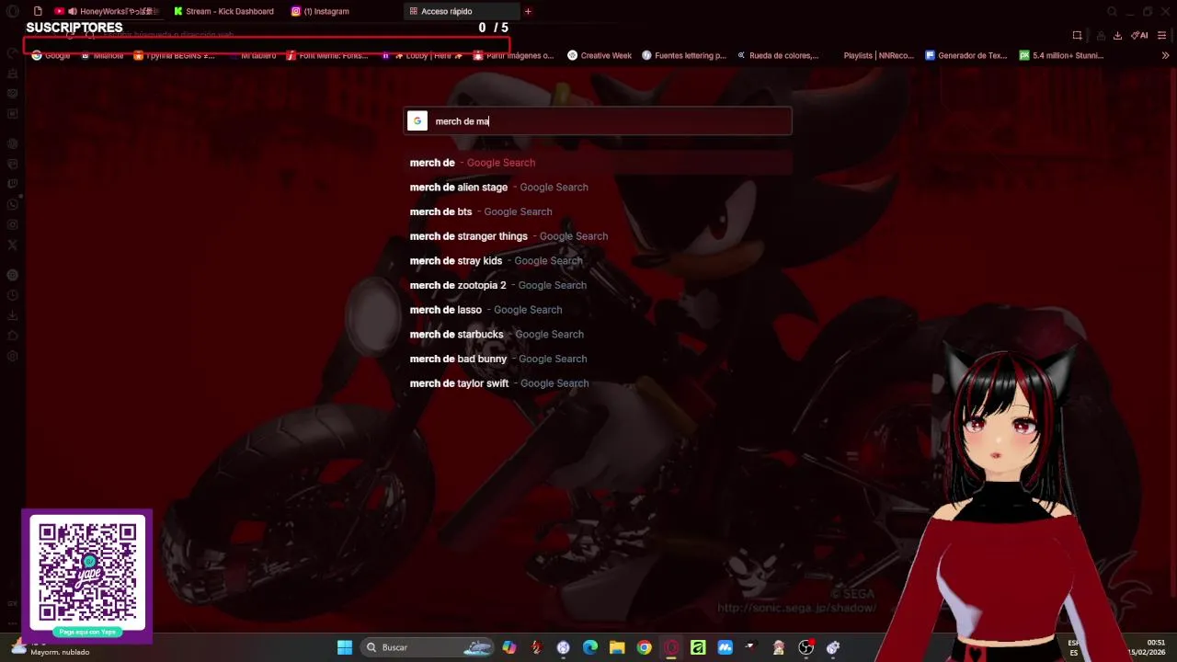Select 'merch de bts' suggestion
The width and height of the screenshot is (1177, 662).
(598, 211)
